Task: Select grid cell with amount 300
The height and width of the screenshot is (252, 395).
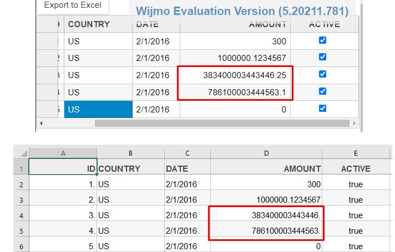Action: coord(235,41)
